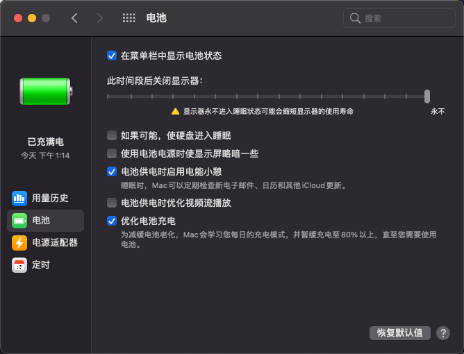Image resolution: width=464 pixels, height=354 pixels.
Task: Enable 电池供电时优化视频流播放 checkbox
Action: [x=112, y=203]
